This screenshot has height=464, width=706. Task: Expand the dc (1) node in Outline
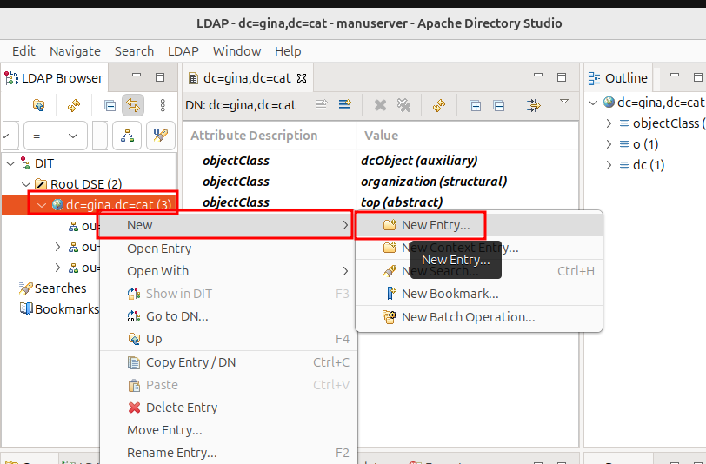pyautogui.click(x=609, y=165)
